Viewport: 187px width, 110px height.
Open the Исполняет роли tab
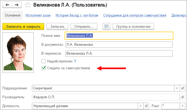pyautogui.click(x=38, y=15)
